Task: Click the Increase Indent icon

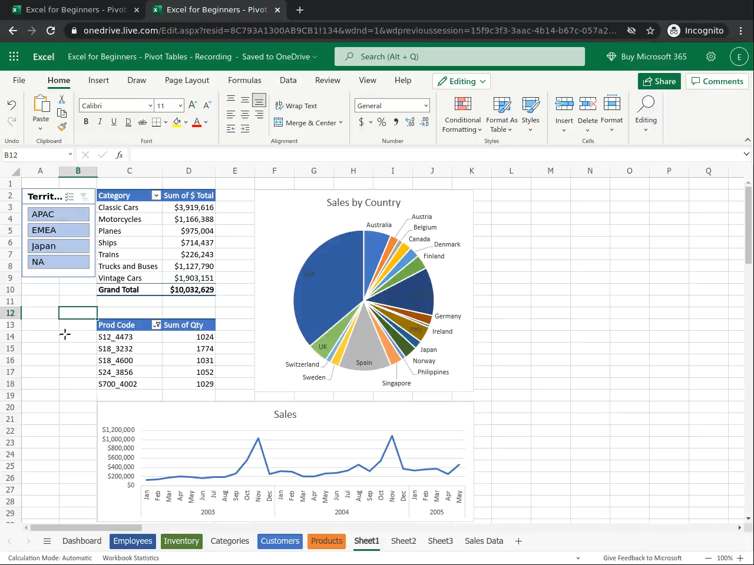Action: click(x=244, y=128)
